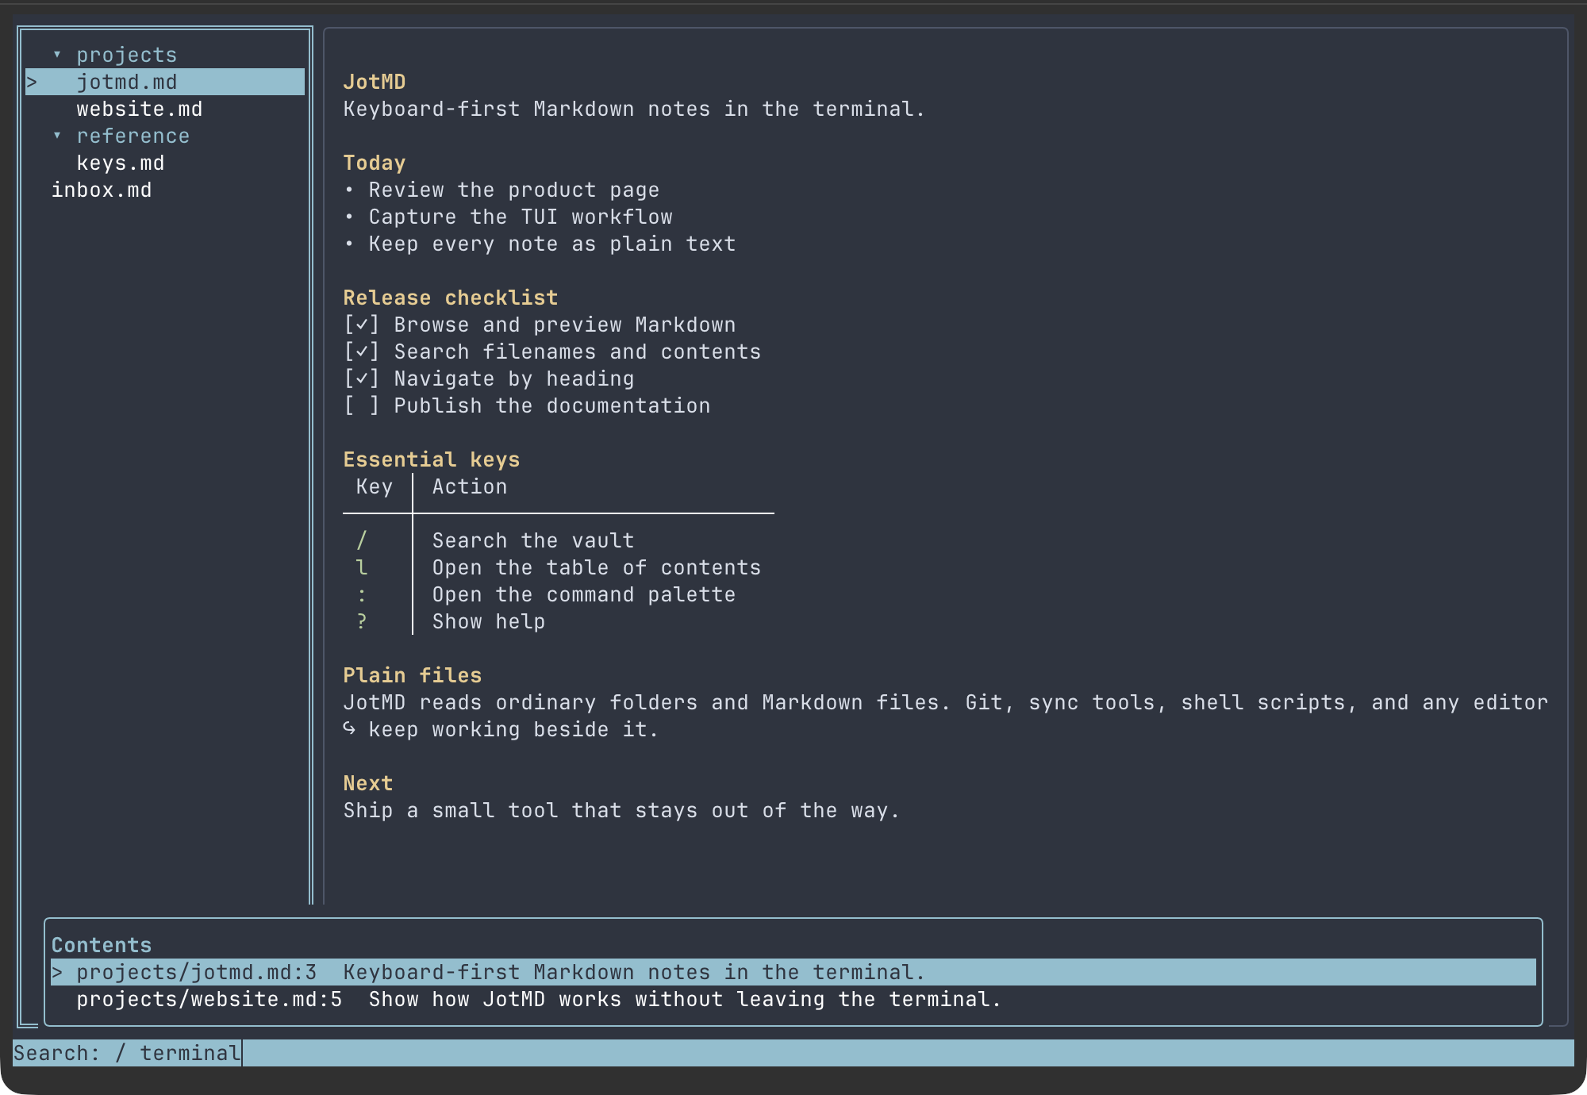Click the 'keep working beside it' wrapped line
Viewport: 1587px width, 1095px height.
[x=514, y=729]
